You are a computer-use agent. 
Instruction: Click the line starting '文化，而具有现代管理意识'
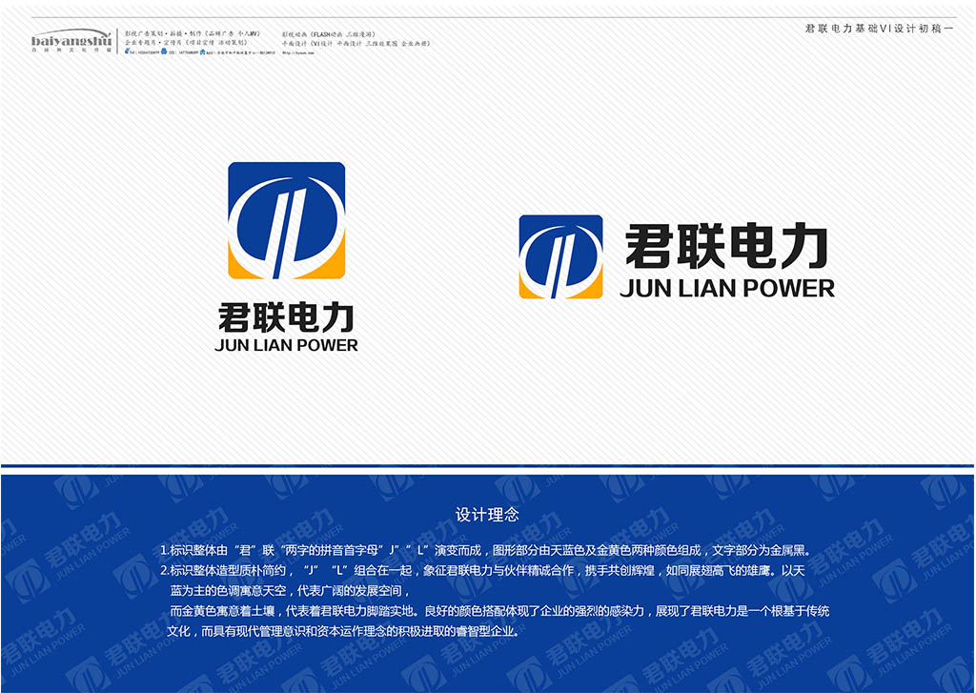pos(343,631)
